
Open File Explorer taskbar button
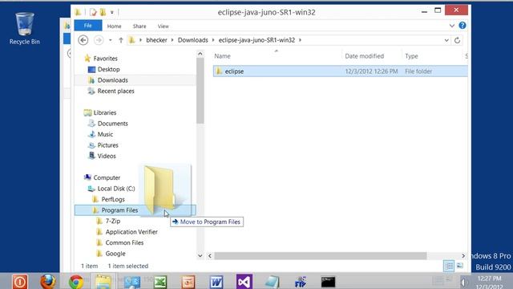coord(103,282)
